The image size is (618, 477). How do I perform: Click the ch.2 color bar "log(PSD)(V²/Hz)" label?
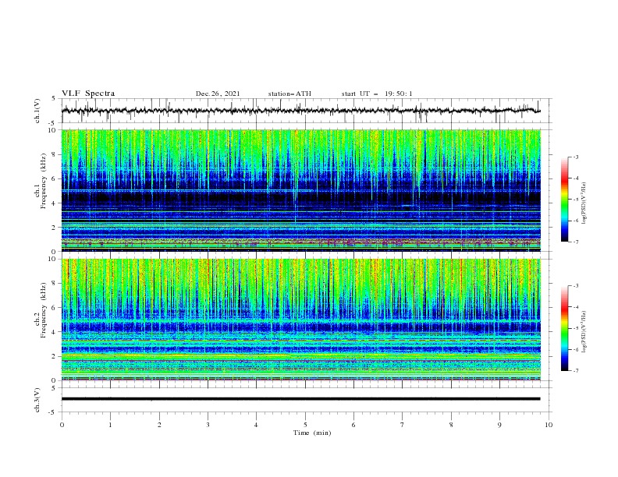coord(584,331)
